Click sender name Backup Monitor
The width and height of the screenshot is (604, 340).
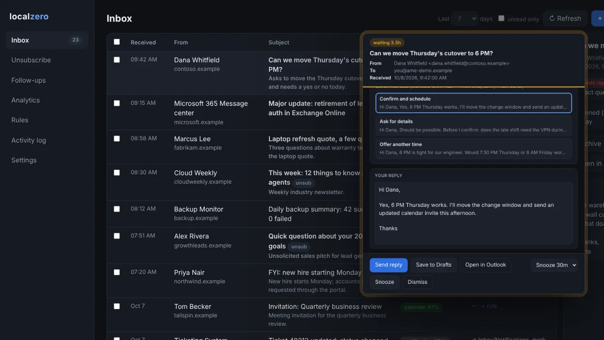click(199, 209)
